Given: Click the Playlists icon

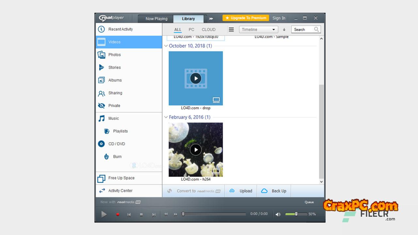Looking at the screenshot, I should (107, 131).
